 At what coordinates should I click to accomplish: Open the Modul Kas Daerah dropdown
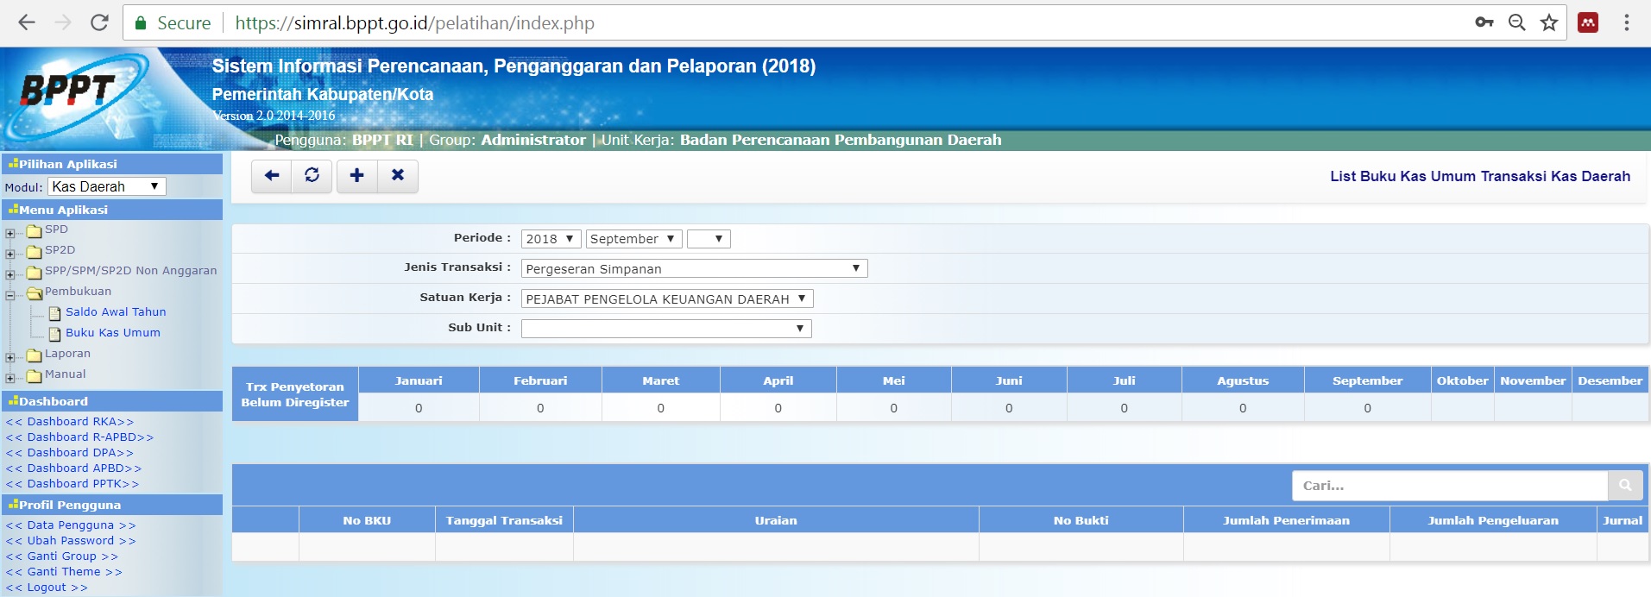point(106,186)
